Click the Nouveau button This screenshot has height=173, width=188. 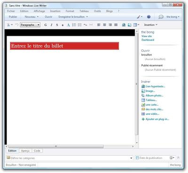[30, 17]
